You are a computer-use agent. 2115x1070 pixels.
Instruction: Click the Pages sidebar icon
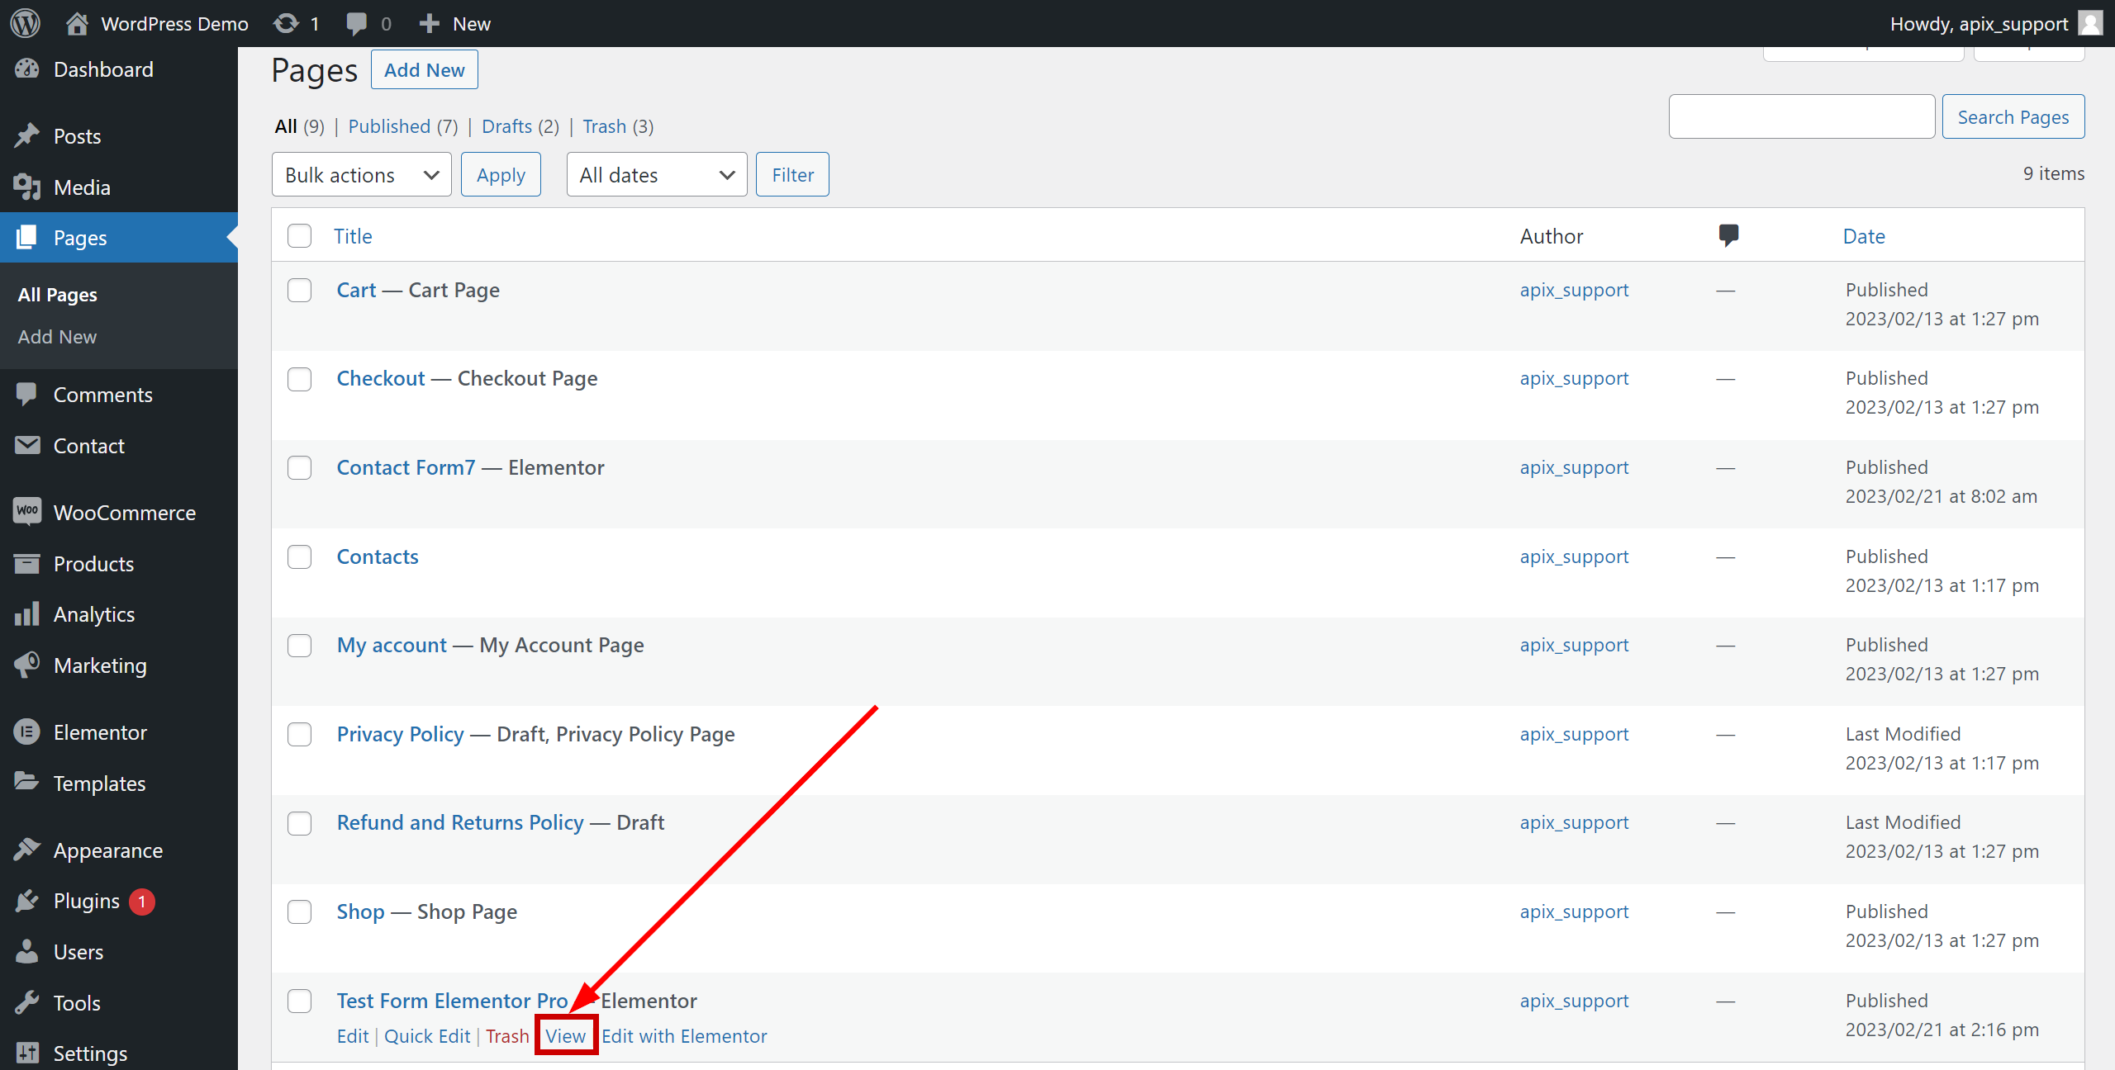point(26,238)
